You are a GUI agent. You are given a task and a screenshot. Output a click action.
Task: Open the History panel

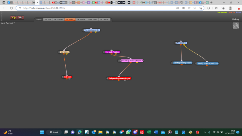point(235,19)
